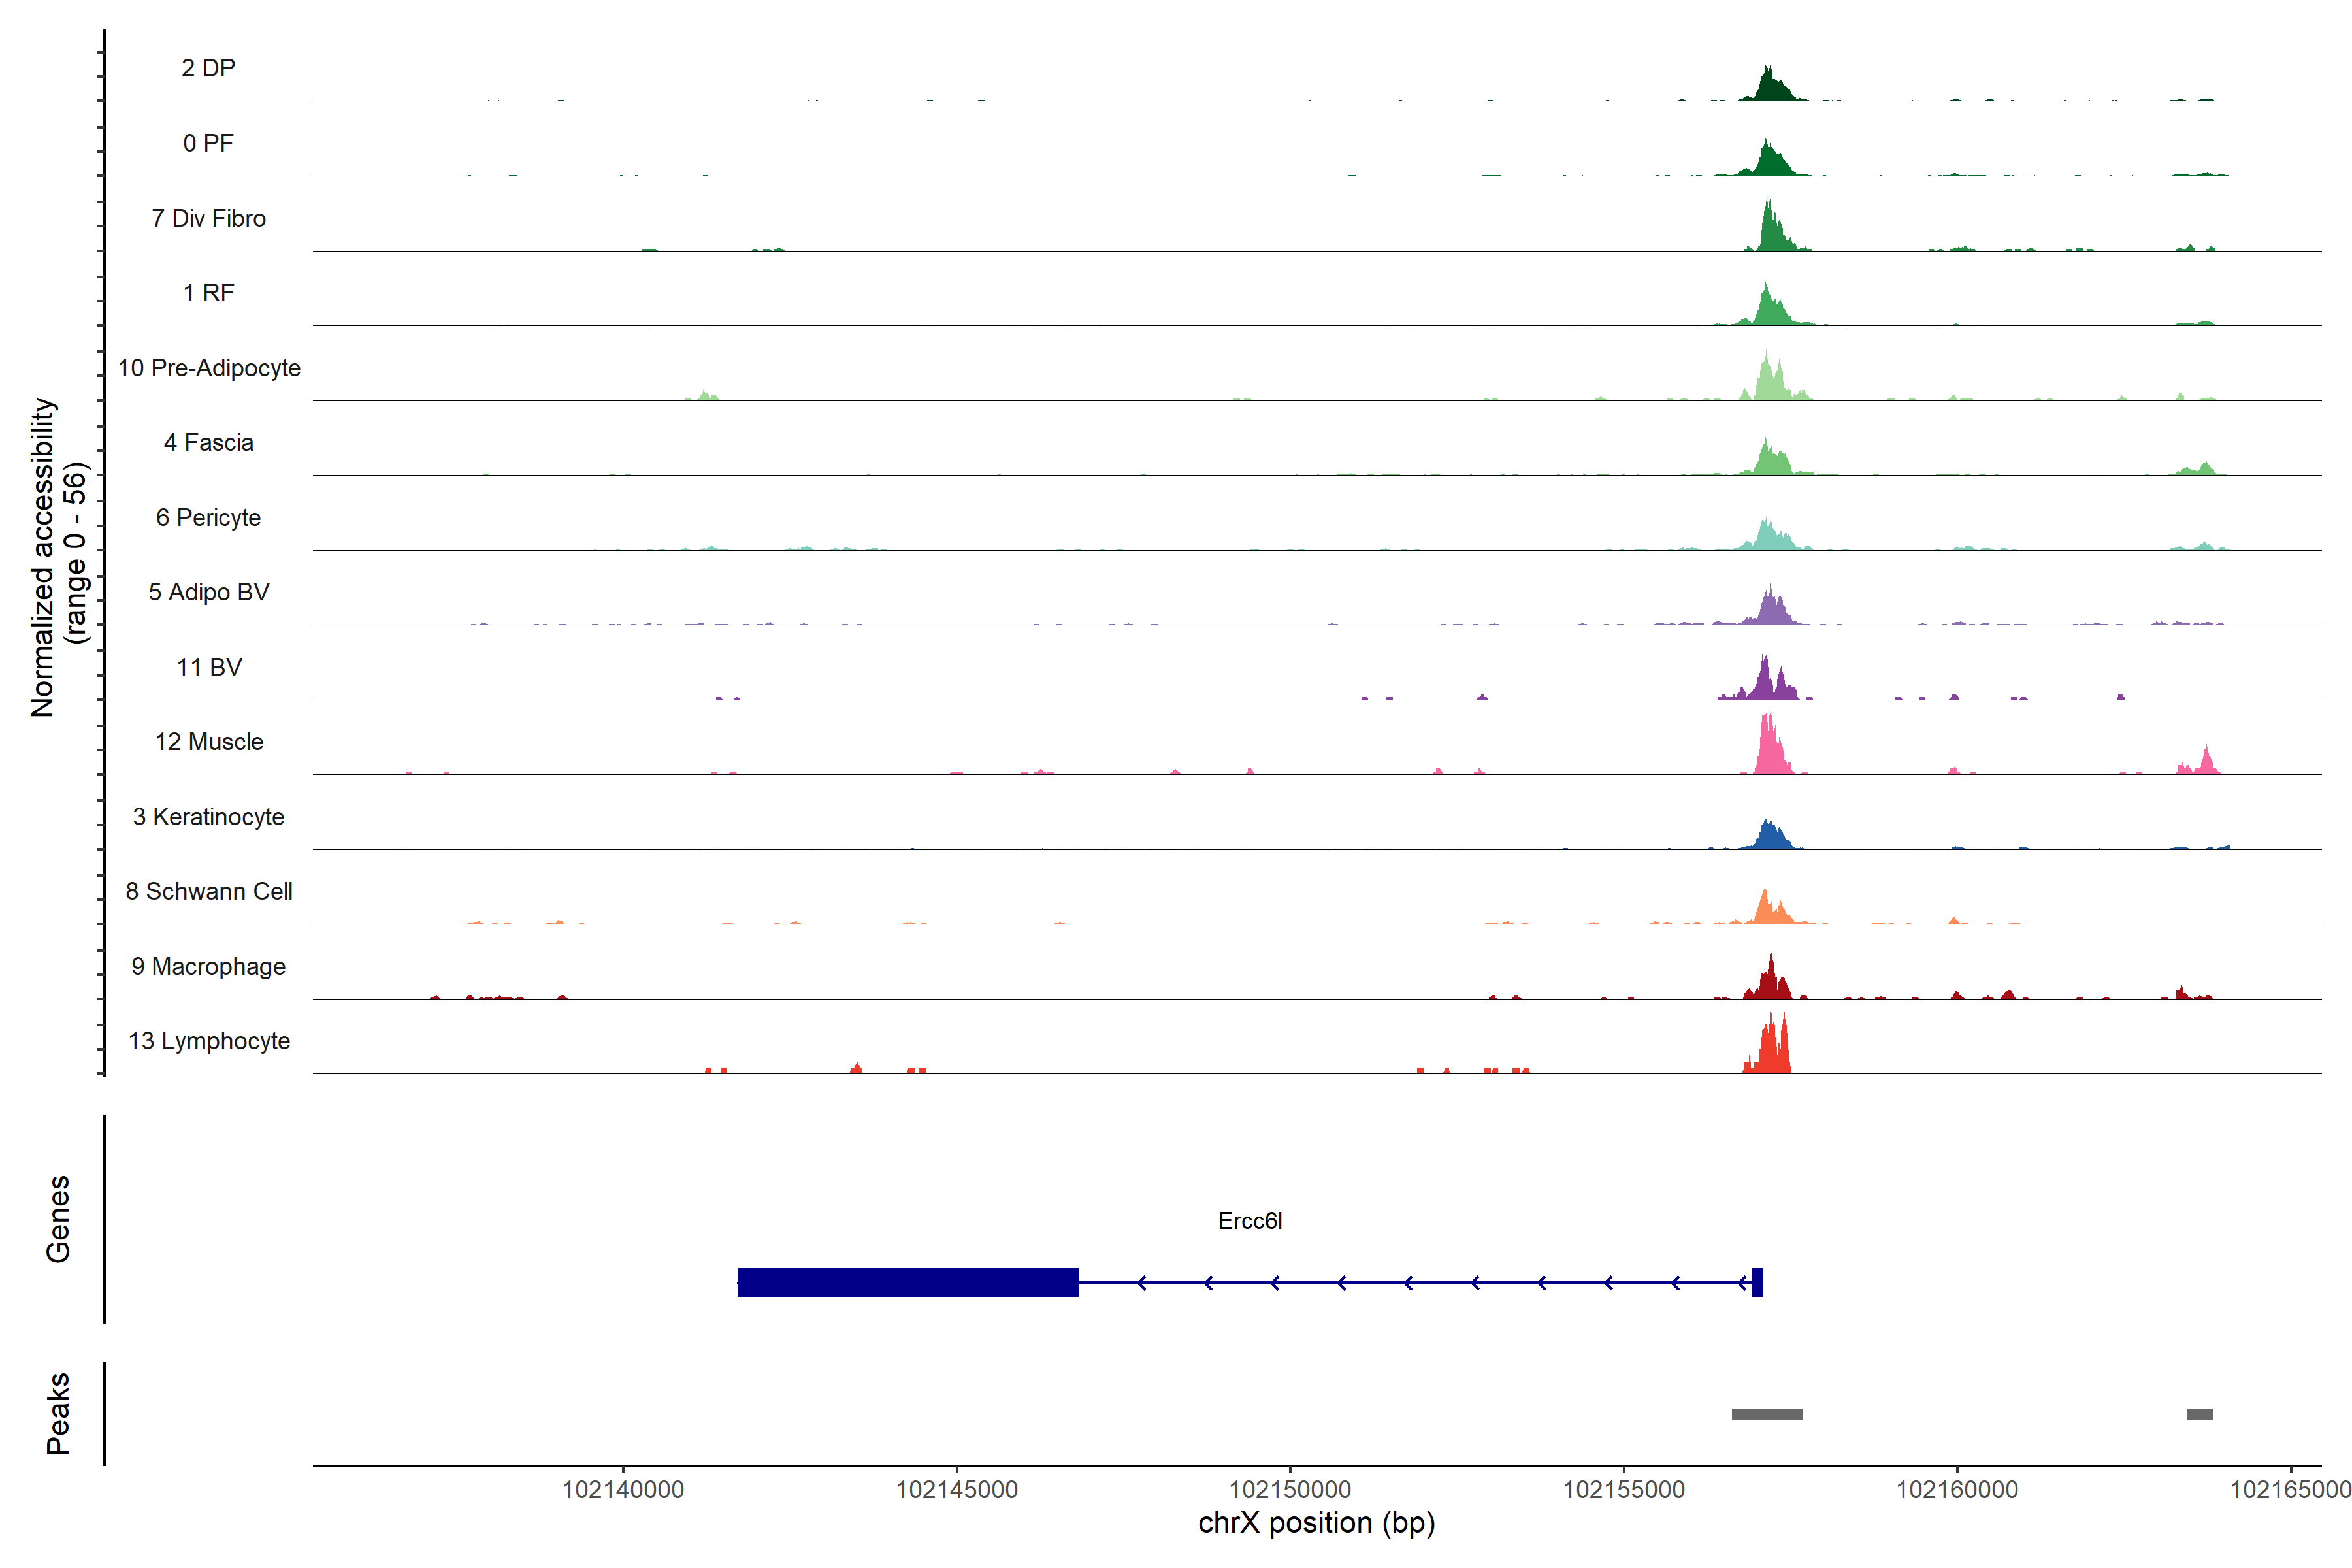Select the 9 Macrophage track label
Image resolution: width=2352 pixels, height=1568 pixels.
208,966
